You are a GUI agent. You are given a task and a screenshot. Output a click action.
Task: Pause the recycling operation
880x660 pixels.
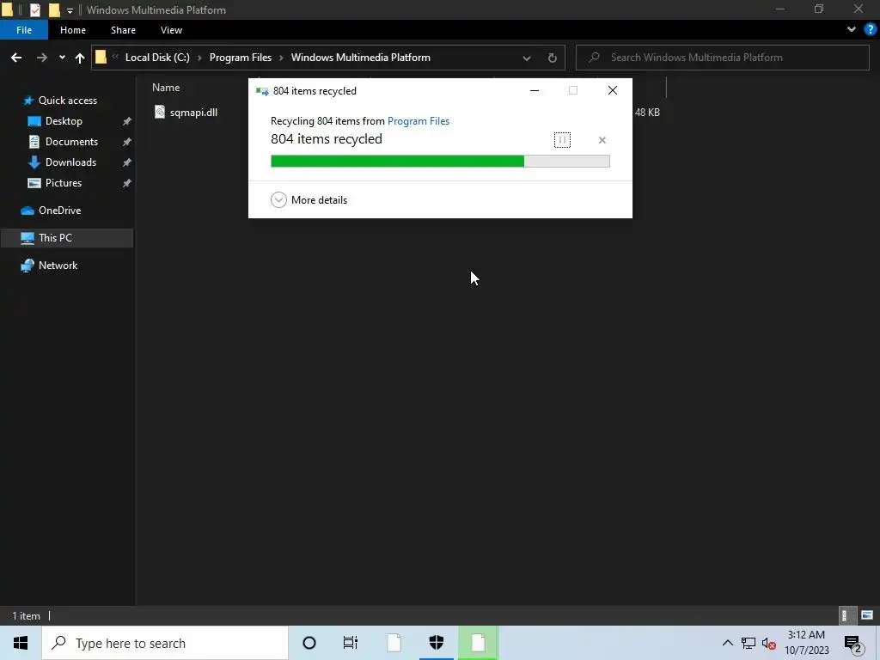[562, 140]
